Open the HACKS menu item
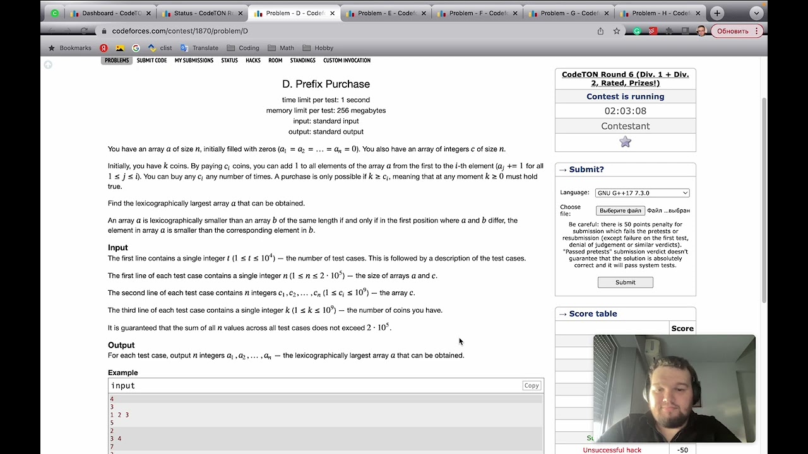The height and width of the screenshot is (454, 808). pos(253,61)
